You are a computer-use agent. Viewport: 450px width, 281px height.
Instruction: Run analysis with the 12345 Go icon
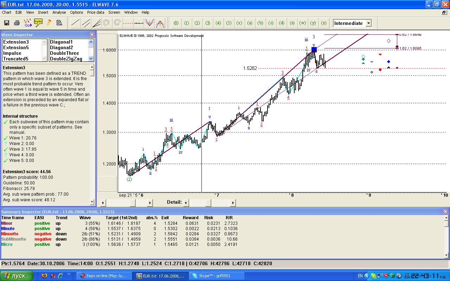pos(28,23)
